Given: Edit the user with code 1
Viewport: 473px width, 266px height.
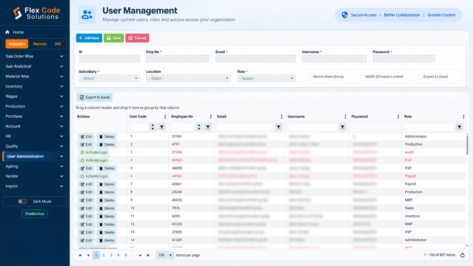Looking at the screenshot, I should click(86, 137).
